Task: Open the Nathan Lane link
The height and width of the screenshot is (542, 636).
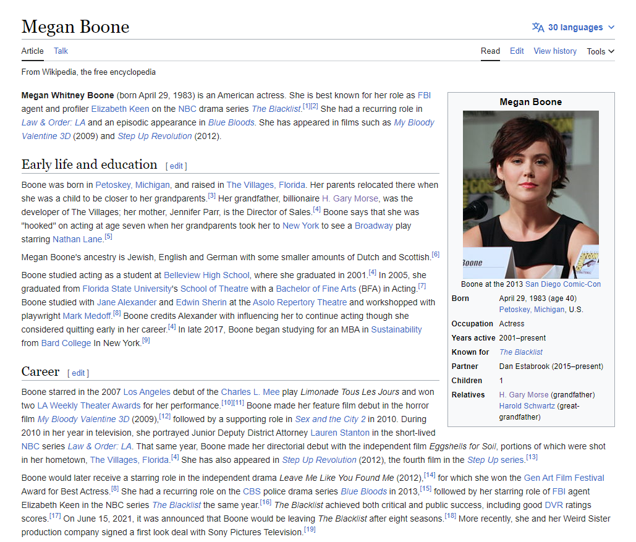Action: click(77, 239)
